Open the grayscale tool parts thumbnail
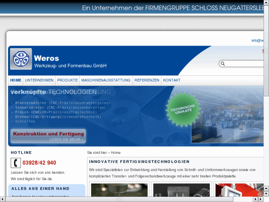Screen dimensions: 269x202 (182, 190)
